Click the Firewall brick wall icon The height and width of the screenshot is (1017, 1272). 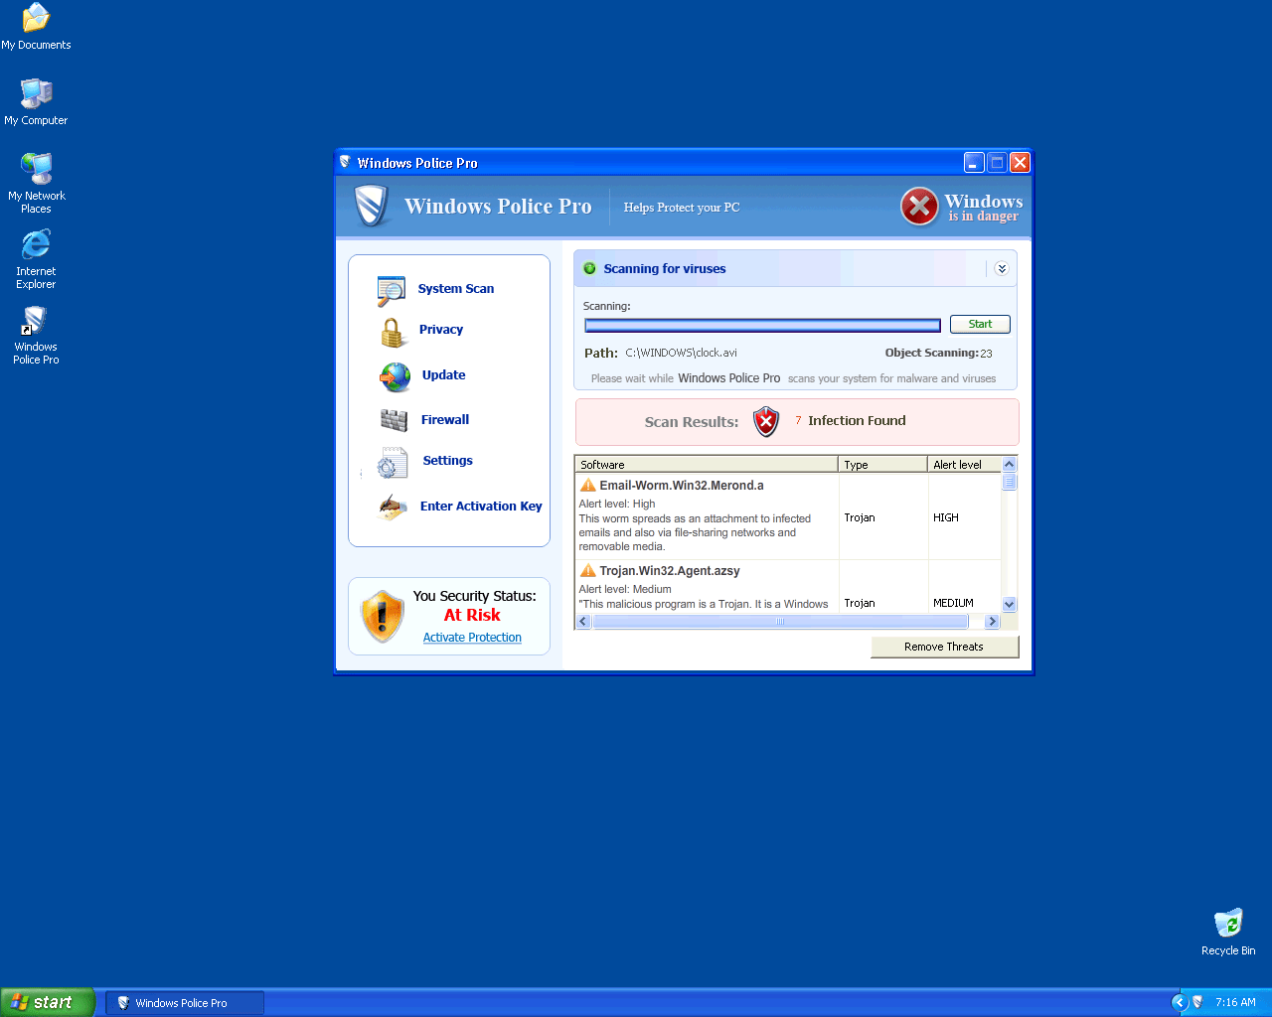[395, 421]
